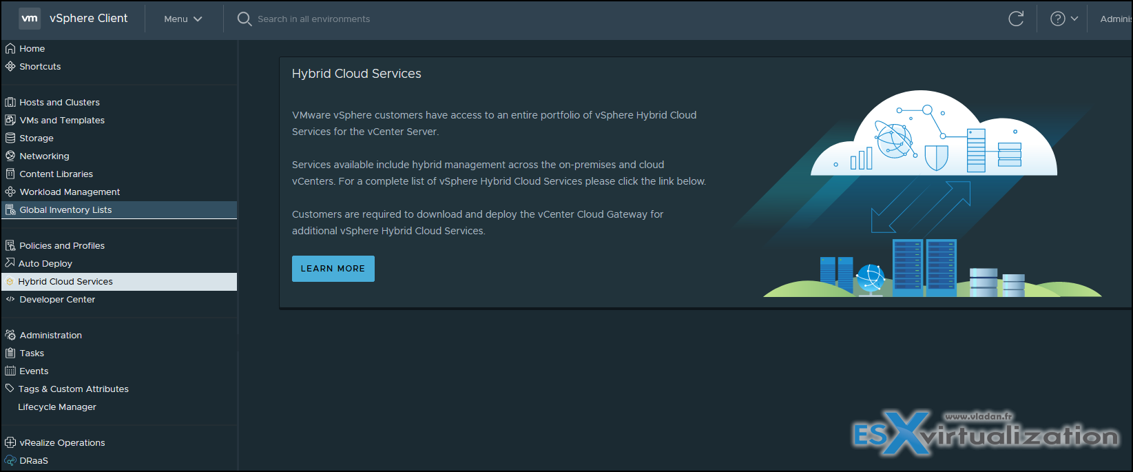Click the refresh icon in top bar

pyautogui.click(x=1015, y=19)
